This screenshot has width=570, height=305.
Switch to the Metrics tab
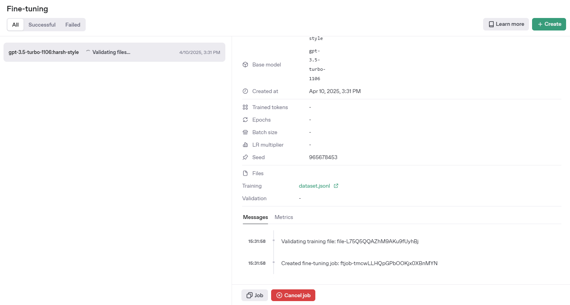284,217
